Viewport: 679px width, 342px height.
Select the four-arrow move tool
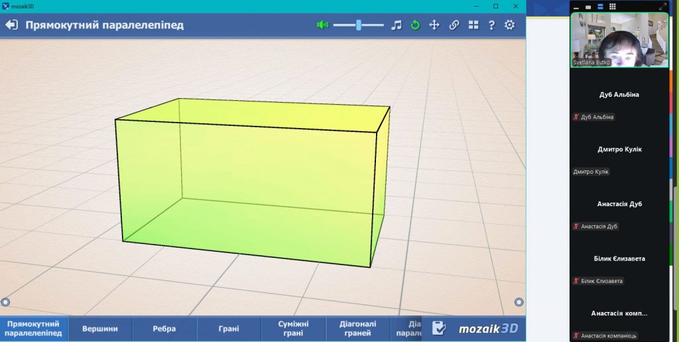434,25
